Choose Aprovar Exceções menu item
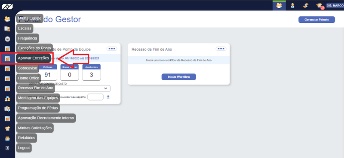 tap(34, 58)
